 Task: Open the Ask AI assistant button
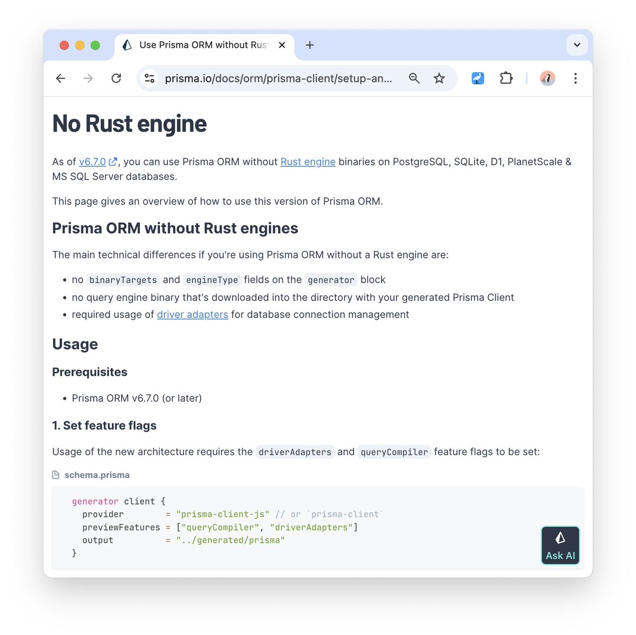[560, 545]
